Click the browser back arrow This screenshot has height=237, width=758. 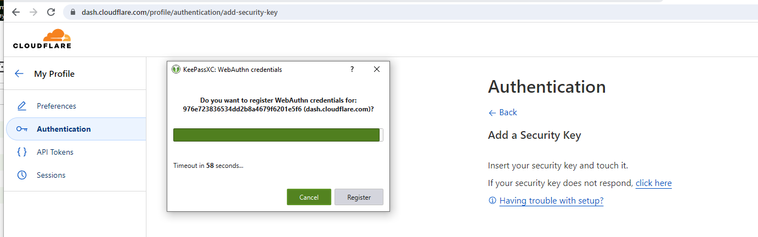[16, 12]
